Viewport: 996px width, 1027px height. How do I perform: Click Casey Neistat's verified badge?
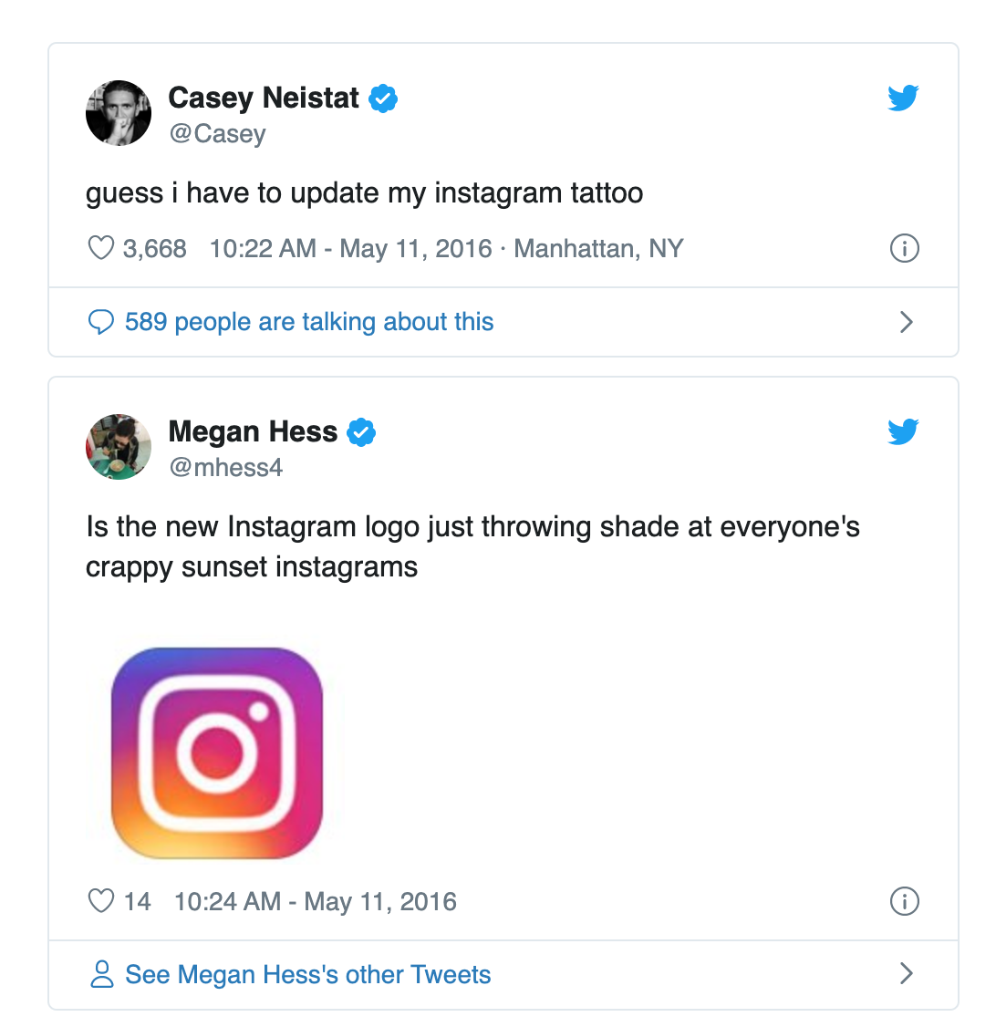click(x=382, y=99)
